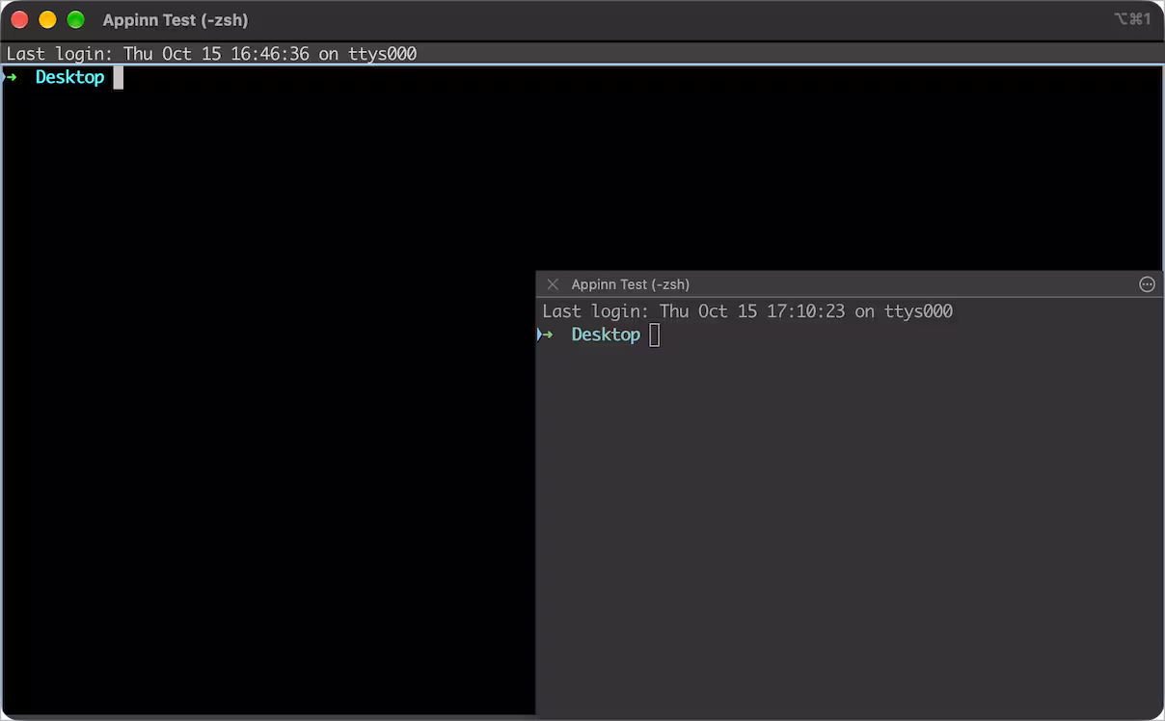Click the red window close button
This screenshot has width=1165, height=721.
(x=19, y=19)
